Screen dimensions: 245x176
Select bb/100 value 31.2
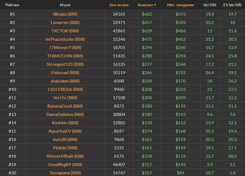pos(210,39)
